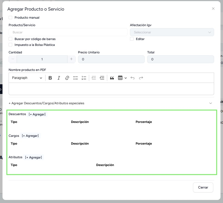Click Tipo header under Atributos
Image resolution: width=223 pixels, height=203 pixels.
(x=14, y=165)
